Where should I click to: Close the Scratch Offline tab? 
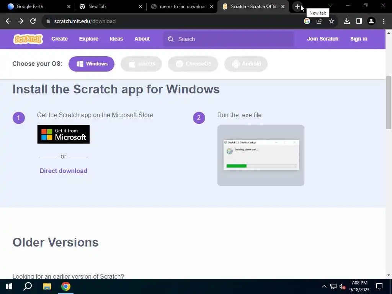[283, 7]
